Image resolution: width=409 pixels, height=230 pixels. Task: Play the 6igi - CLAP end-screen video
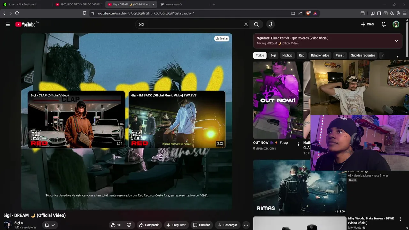tap(76, 120)
